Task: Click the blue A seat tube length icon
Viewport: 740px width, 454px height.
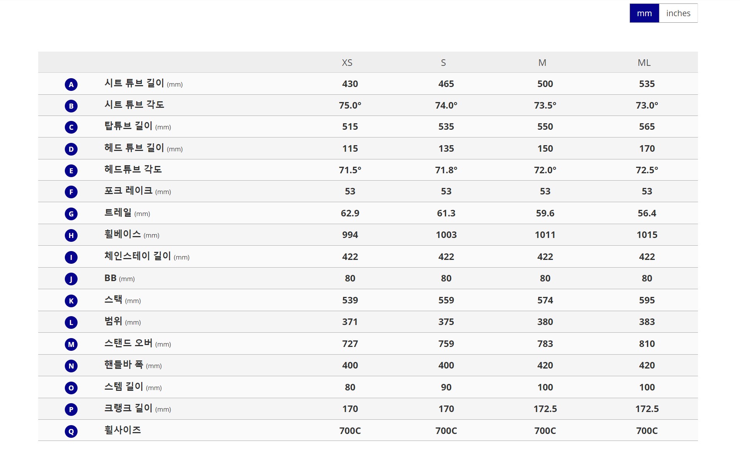Action: [71, 84]
